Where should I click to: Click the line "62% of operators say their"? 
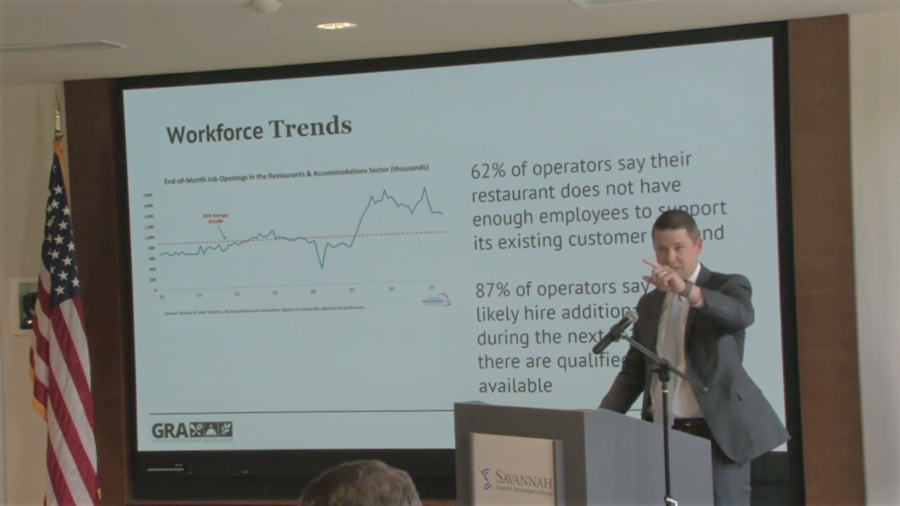coord(581,166)
